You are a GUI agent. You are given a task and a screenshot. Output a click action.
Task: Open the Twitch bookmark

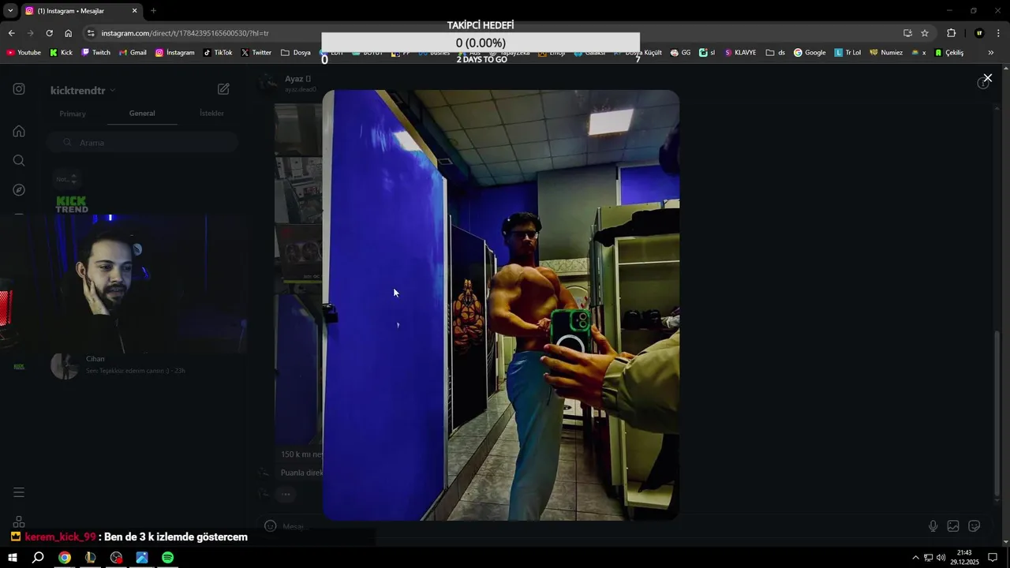95,53
